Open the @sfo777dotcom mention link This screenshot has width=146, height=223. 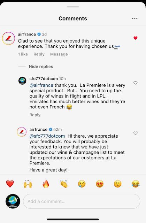[x=47, y=136]
